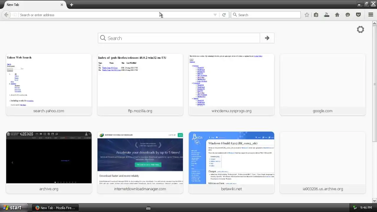The width and height of the screenshot is (377, 212).
Task: Open the internetdownloadmanager.com tile
Action: 140,163
